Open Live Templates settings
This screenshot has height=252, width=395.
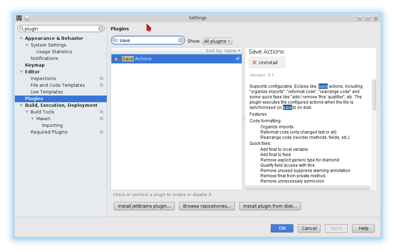click(x=47, y=92)
